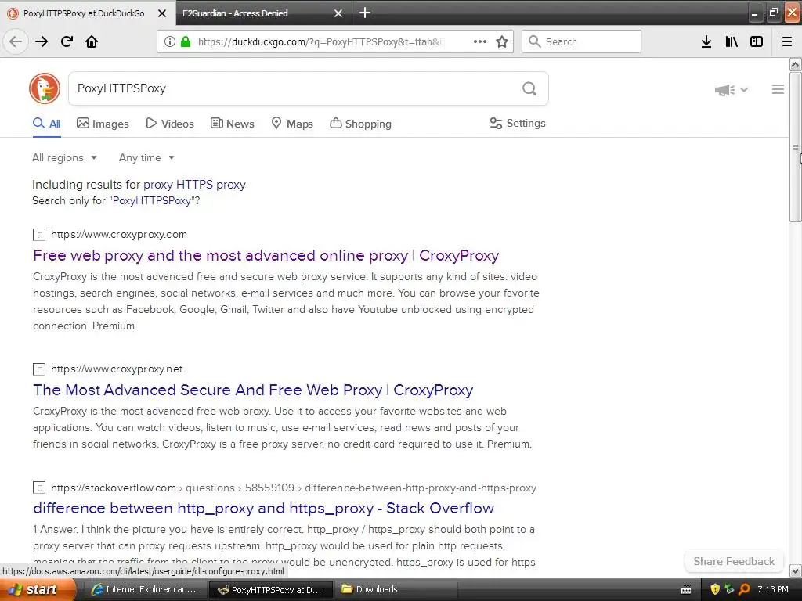Show site information icon in address bar
Image resolution: width=802 pixels, height=601 pixels.
(170, 41)
